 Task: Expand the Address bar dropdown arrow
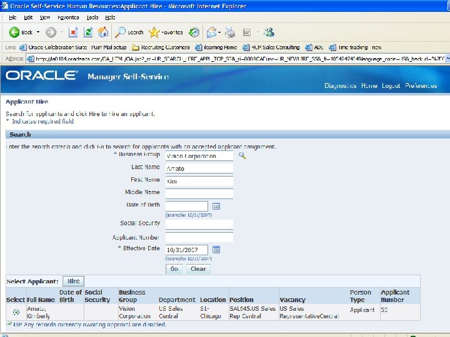[x=447, y=59]
